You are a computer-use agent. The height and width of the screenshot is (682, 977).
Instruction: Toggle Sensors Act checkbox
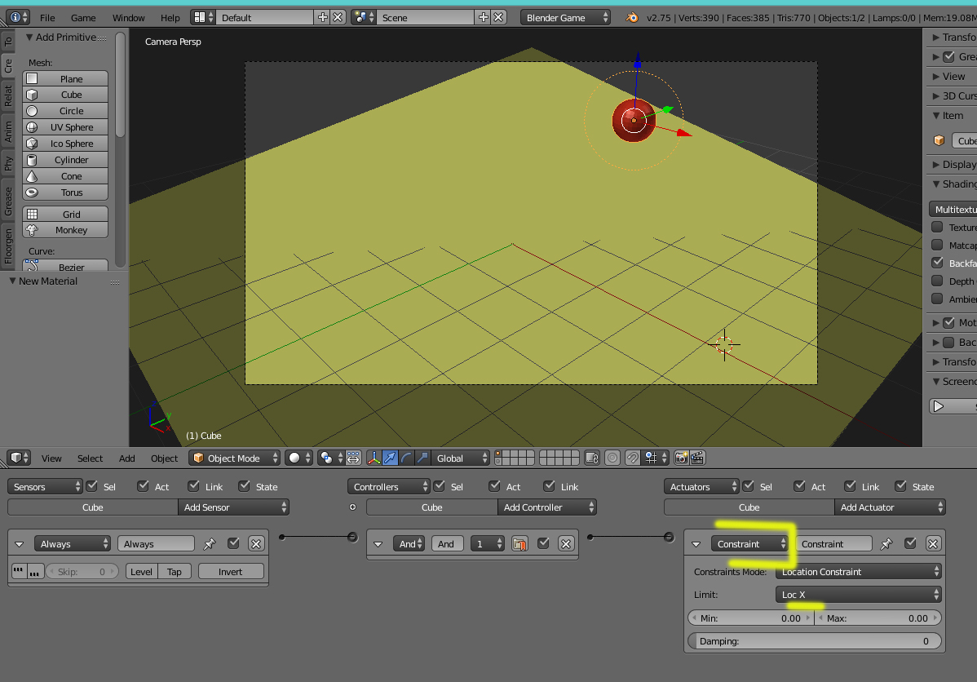click(x=144, y=486)
